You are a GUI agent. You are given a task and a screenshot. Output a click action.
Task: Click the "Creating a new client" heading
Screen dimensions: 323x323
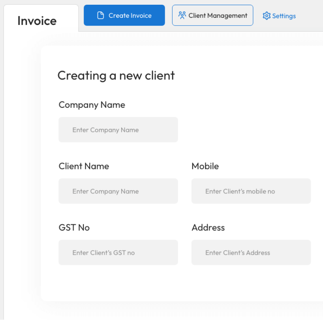[x=116, y=75]
